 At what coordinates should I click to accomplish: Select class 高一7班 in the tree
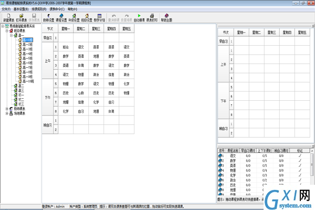tap(27, 68)
